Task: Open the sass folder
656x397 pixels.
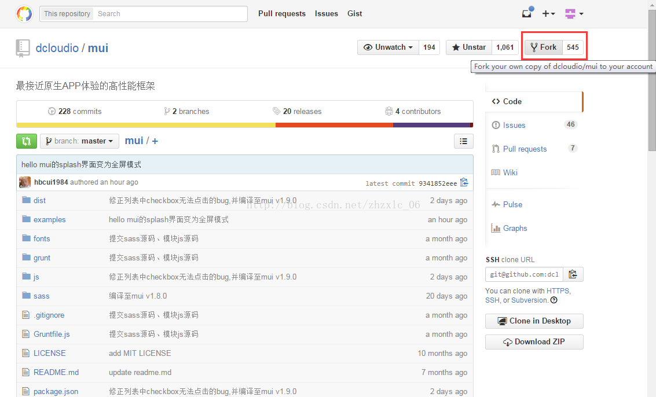Action: coord(42,296)
